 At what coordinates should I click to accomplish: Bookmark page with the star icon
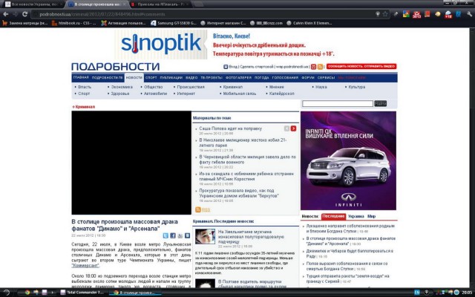coord(385,14)
